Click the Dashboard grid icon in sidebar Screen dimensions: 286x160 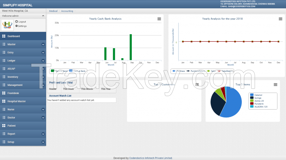[4, 36]
